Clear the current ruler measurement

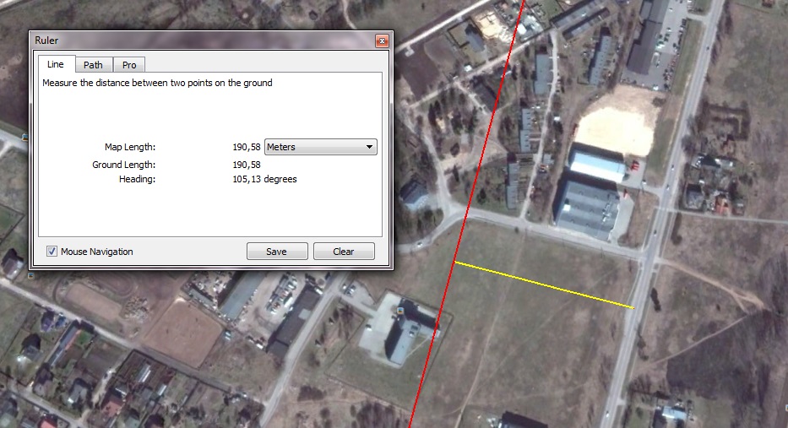coord(344,252)
